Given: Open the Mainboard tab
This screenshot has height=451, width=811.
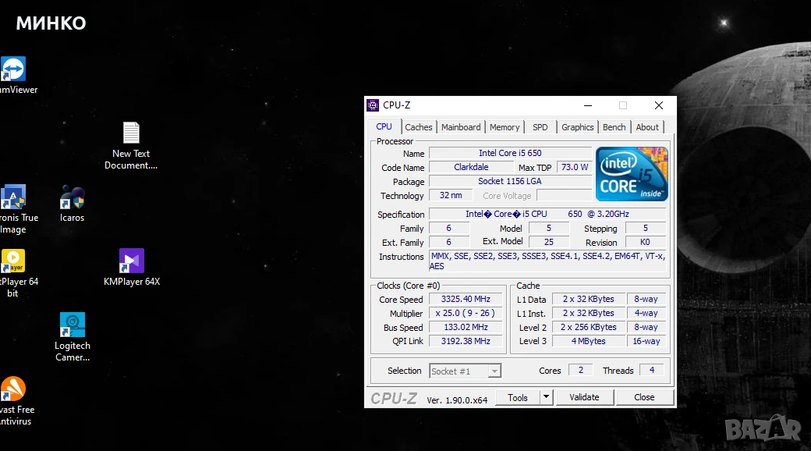Looking at the screenshot, I should pos(461,127).
